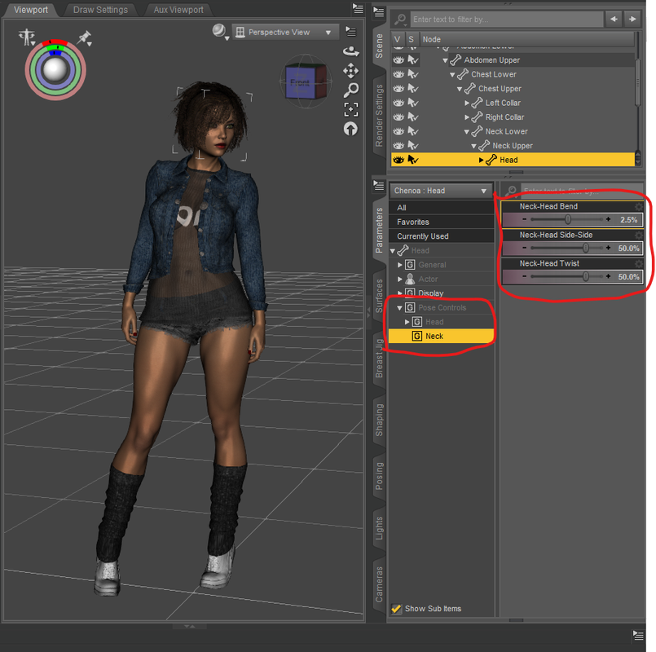Open the Shaping side tab

click(379, 420)
